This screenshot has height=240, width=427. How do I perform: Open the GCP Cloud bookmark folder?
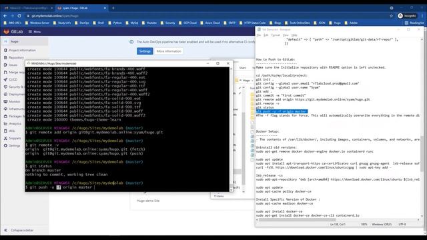(187, 23)
